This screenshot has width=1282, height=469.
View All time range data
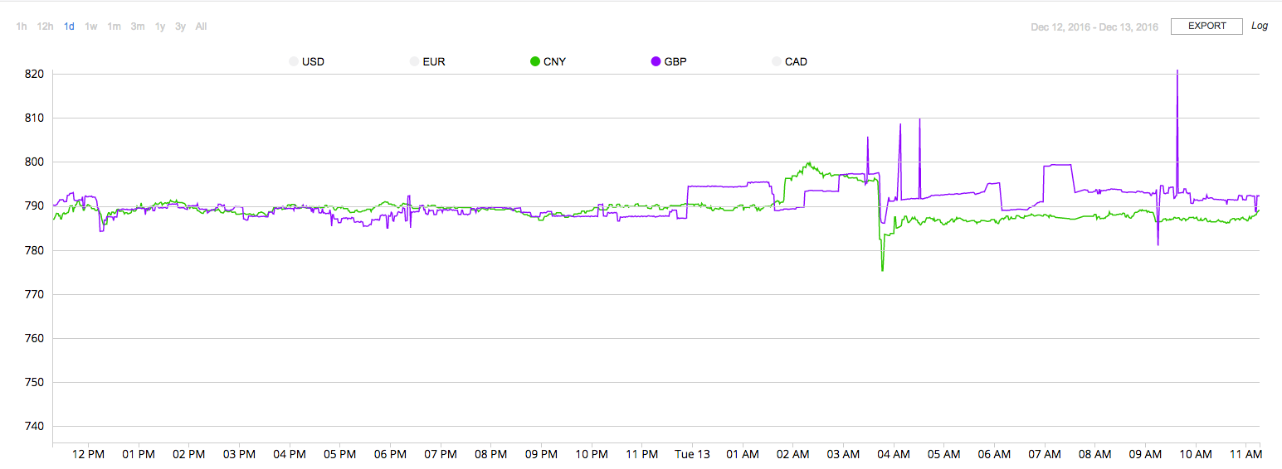click(x=202, y=27)
